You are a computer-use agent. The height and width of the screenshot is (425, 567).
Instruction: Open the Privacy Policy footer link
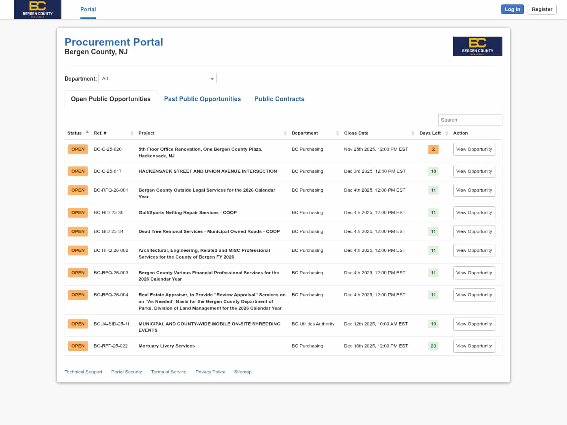210,372
